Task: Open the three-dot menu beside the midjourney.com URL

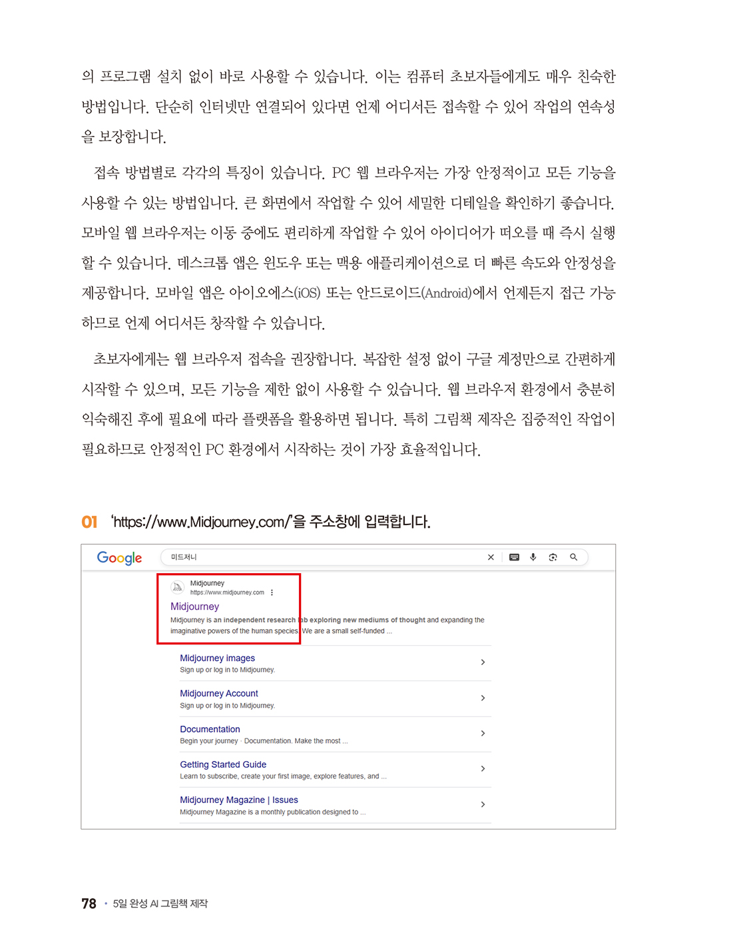Action: (272, 592)
